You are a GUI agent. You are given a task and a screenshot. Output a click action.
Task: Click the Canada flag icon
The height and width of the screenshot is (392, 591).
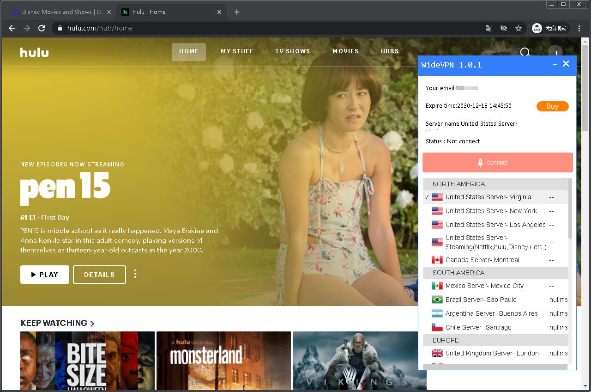[437, 260]
